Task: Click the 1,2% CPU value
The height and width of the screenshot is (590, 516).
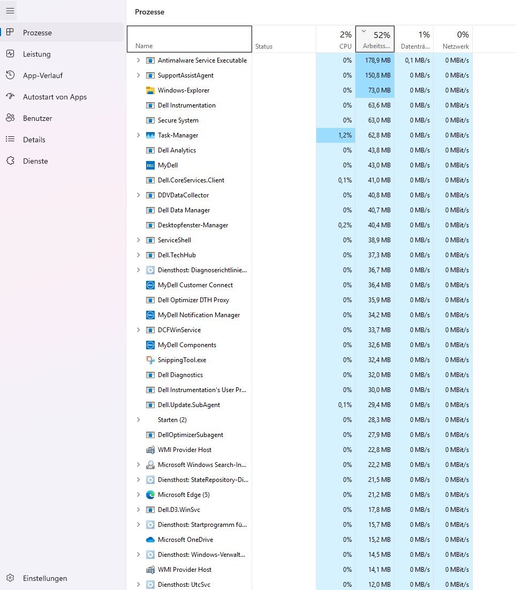Action: tap(345, 135)
